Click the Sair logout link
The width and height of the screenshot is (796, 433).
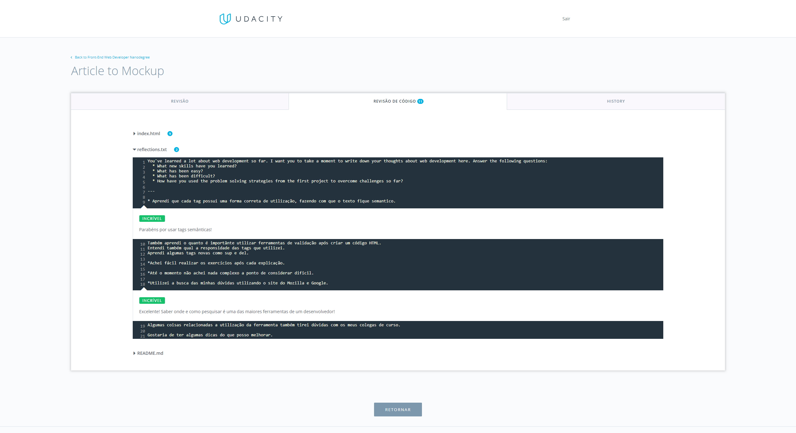pos(566,19)
